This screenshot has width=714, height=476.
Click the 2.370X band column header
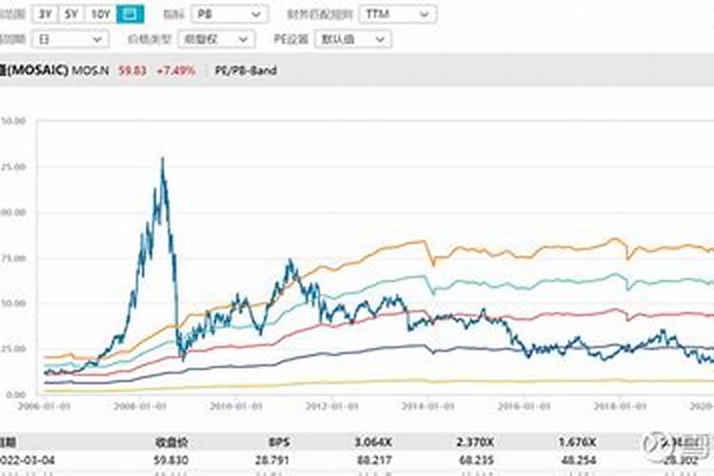tap(472, 441)
